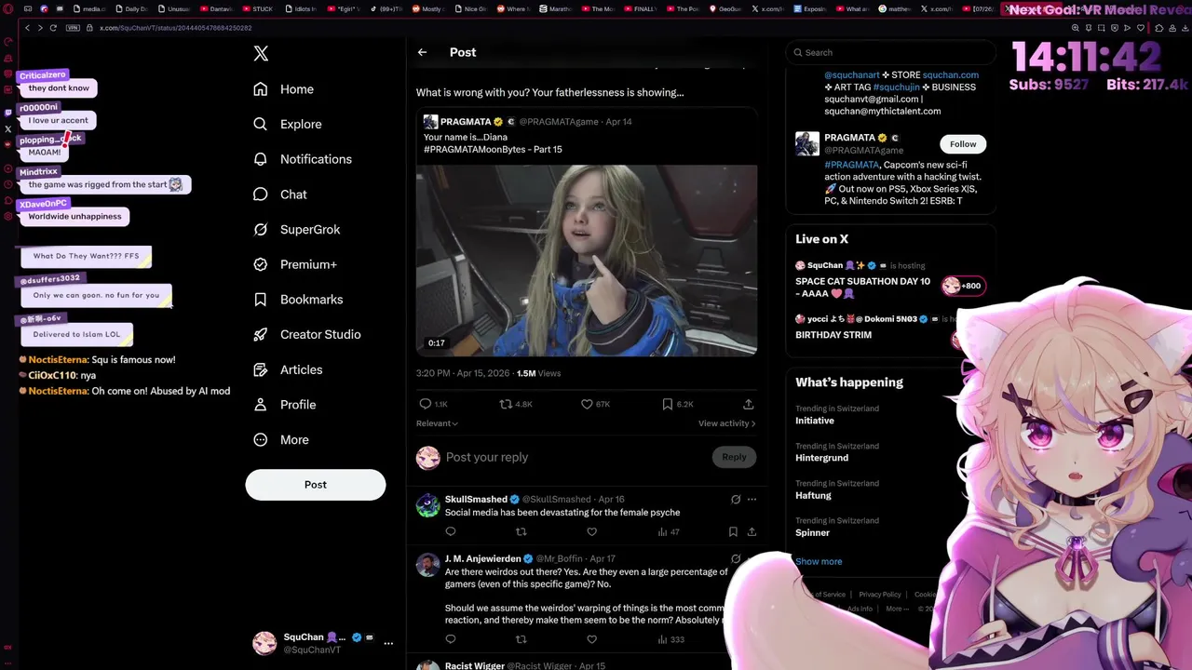Play the PRAGMATA Diana video

pyautogui.click(x=587, y=261)
